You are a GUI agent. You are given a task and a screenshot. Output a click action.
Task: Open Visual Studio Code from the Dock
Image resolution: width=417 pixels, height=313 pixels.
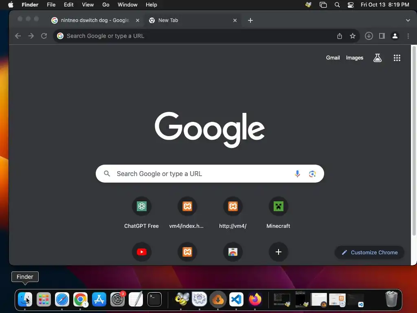point(236,299)
